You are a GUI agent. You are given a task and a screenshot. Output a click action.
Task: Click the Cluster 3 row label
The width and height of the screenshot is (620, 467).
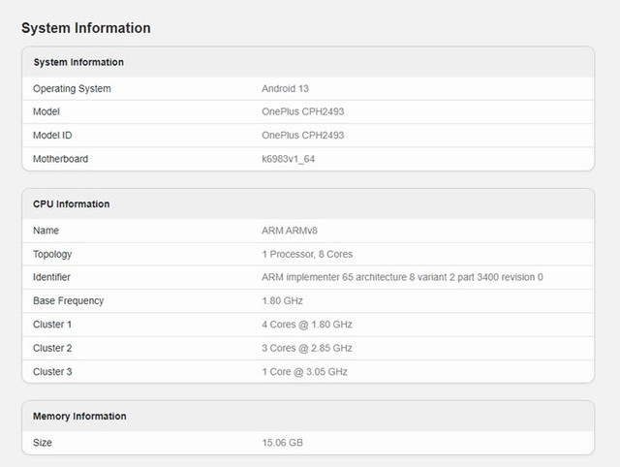tap(52, 372)
